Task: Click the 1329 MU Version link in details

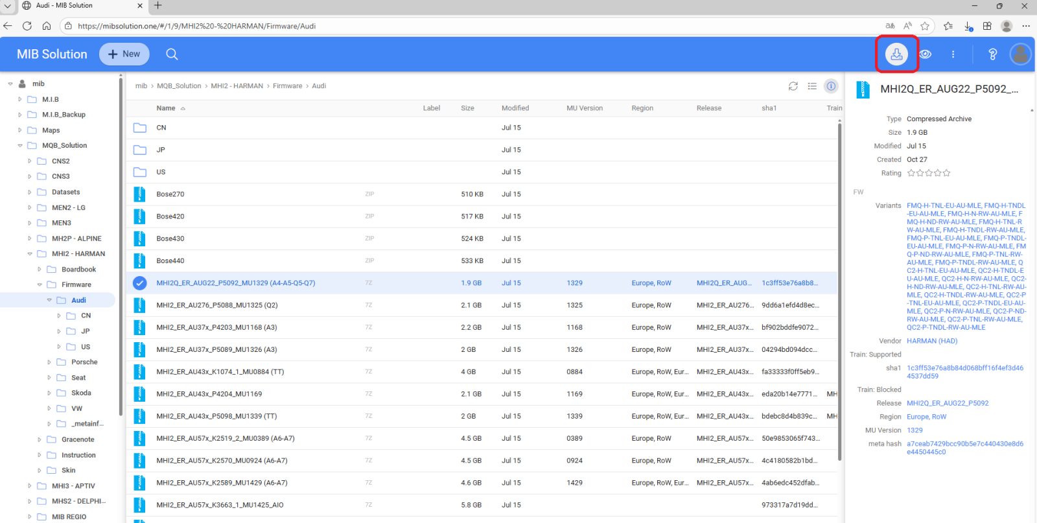Action: coord(915,430)
